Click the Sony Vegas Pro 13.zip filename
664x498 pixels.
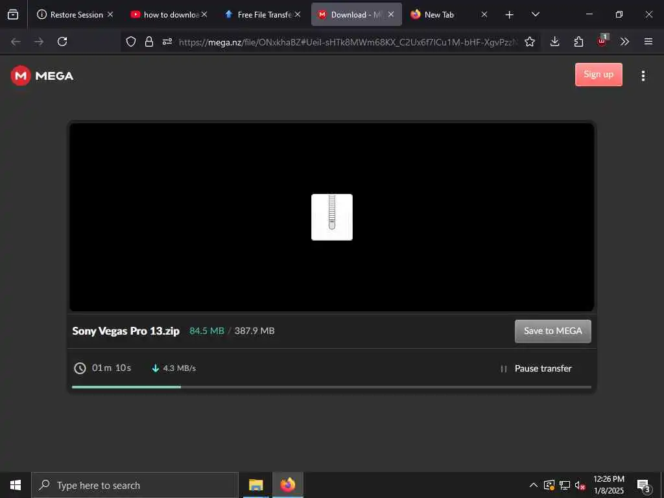(x=126, y=331)
